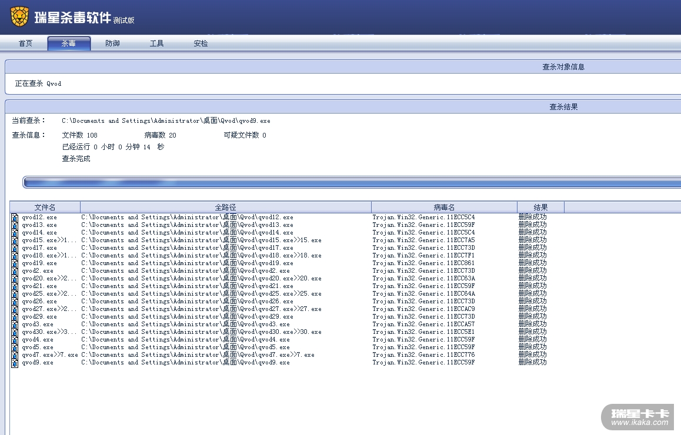Click full path ending qvod20.exe>>20.exe

201,279
